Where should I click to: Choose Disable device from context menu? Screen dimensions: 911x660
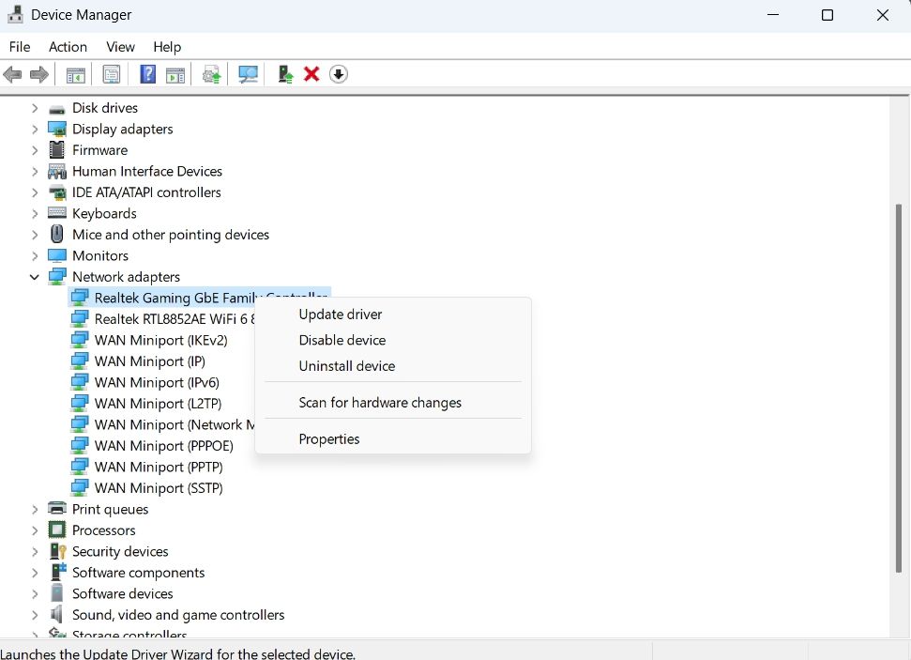pyautogui.click(x=342, y=340)
